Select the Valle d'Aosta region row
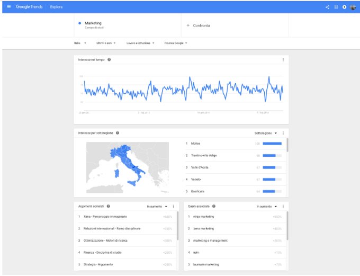The width and height of the screenshot is (360, 276). tap(235, 167)
